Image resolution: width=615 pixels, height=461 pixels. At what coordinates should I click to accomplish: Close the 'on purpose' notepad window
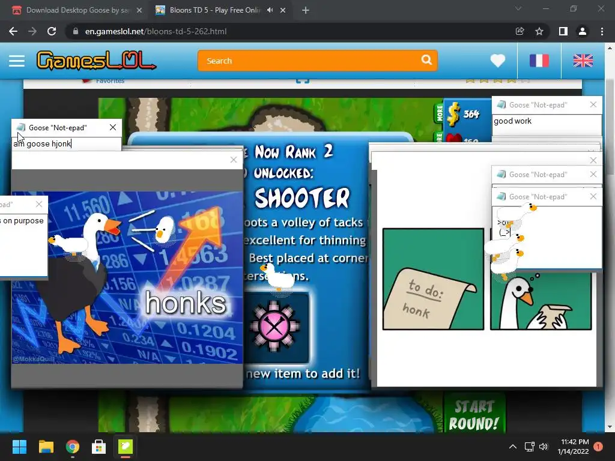point(39,204)
